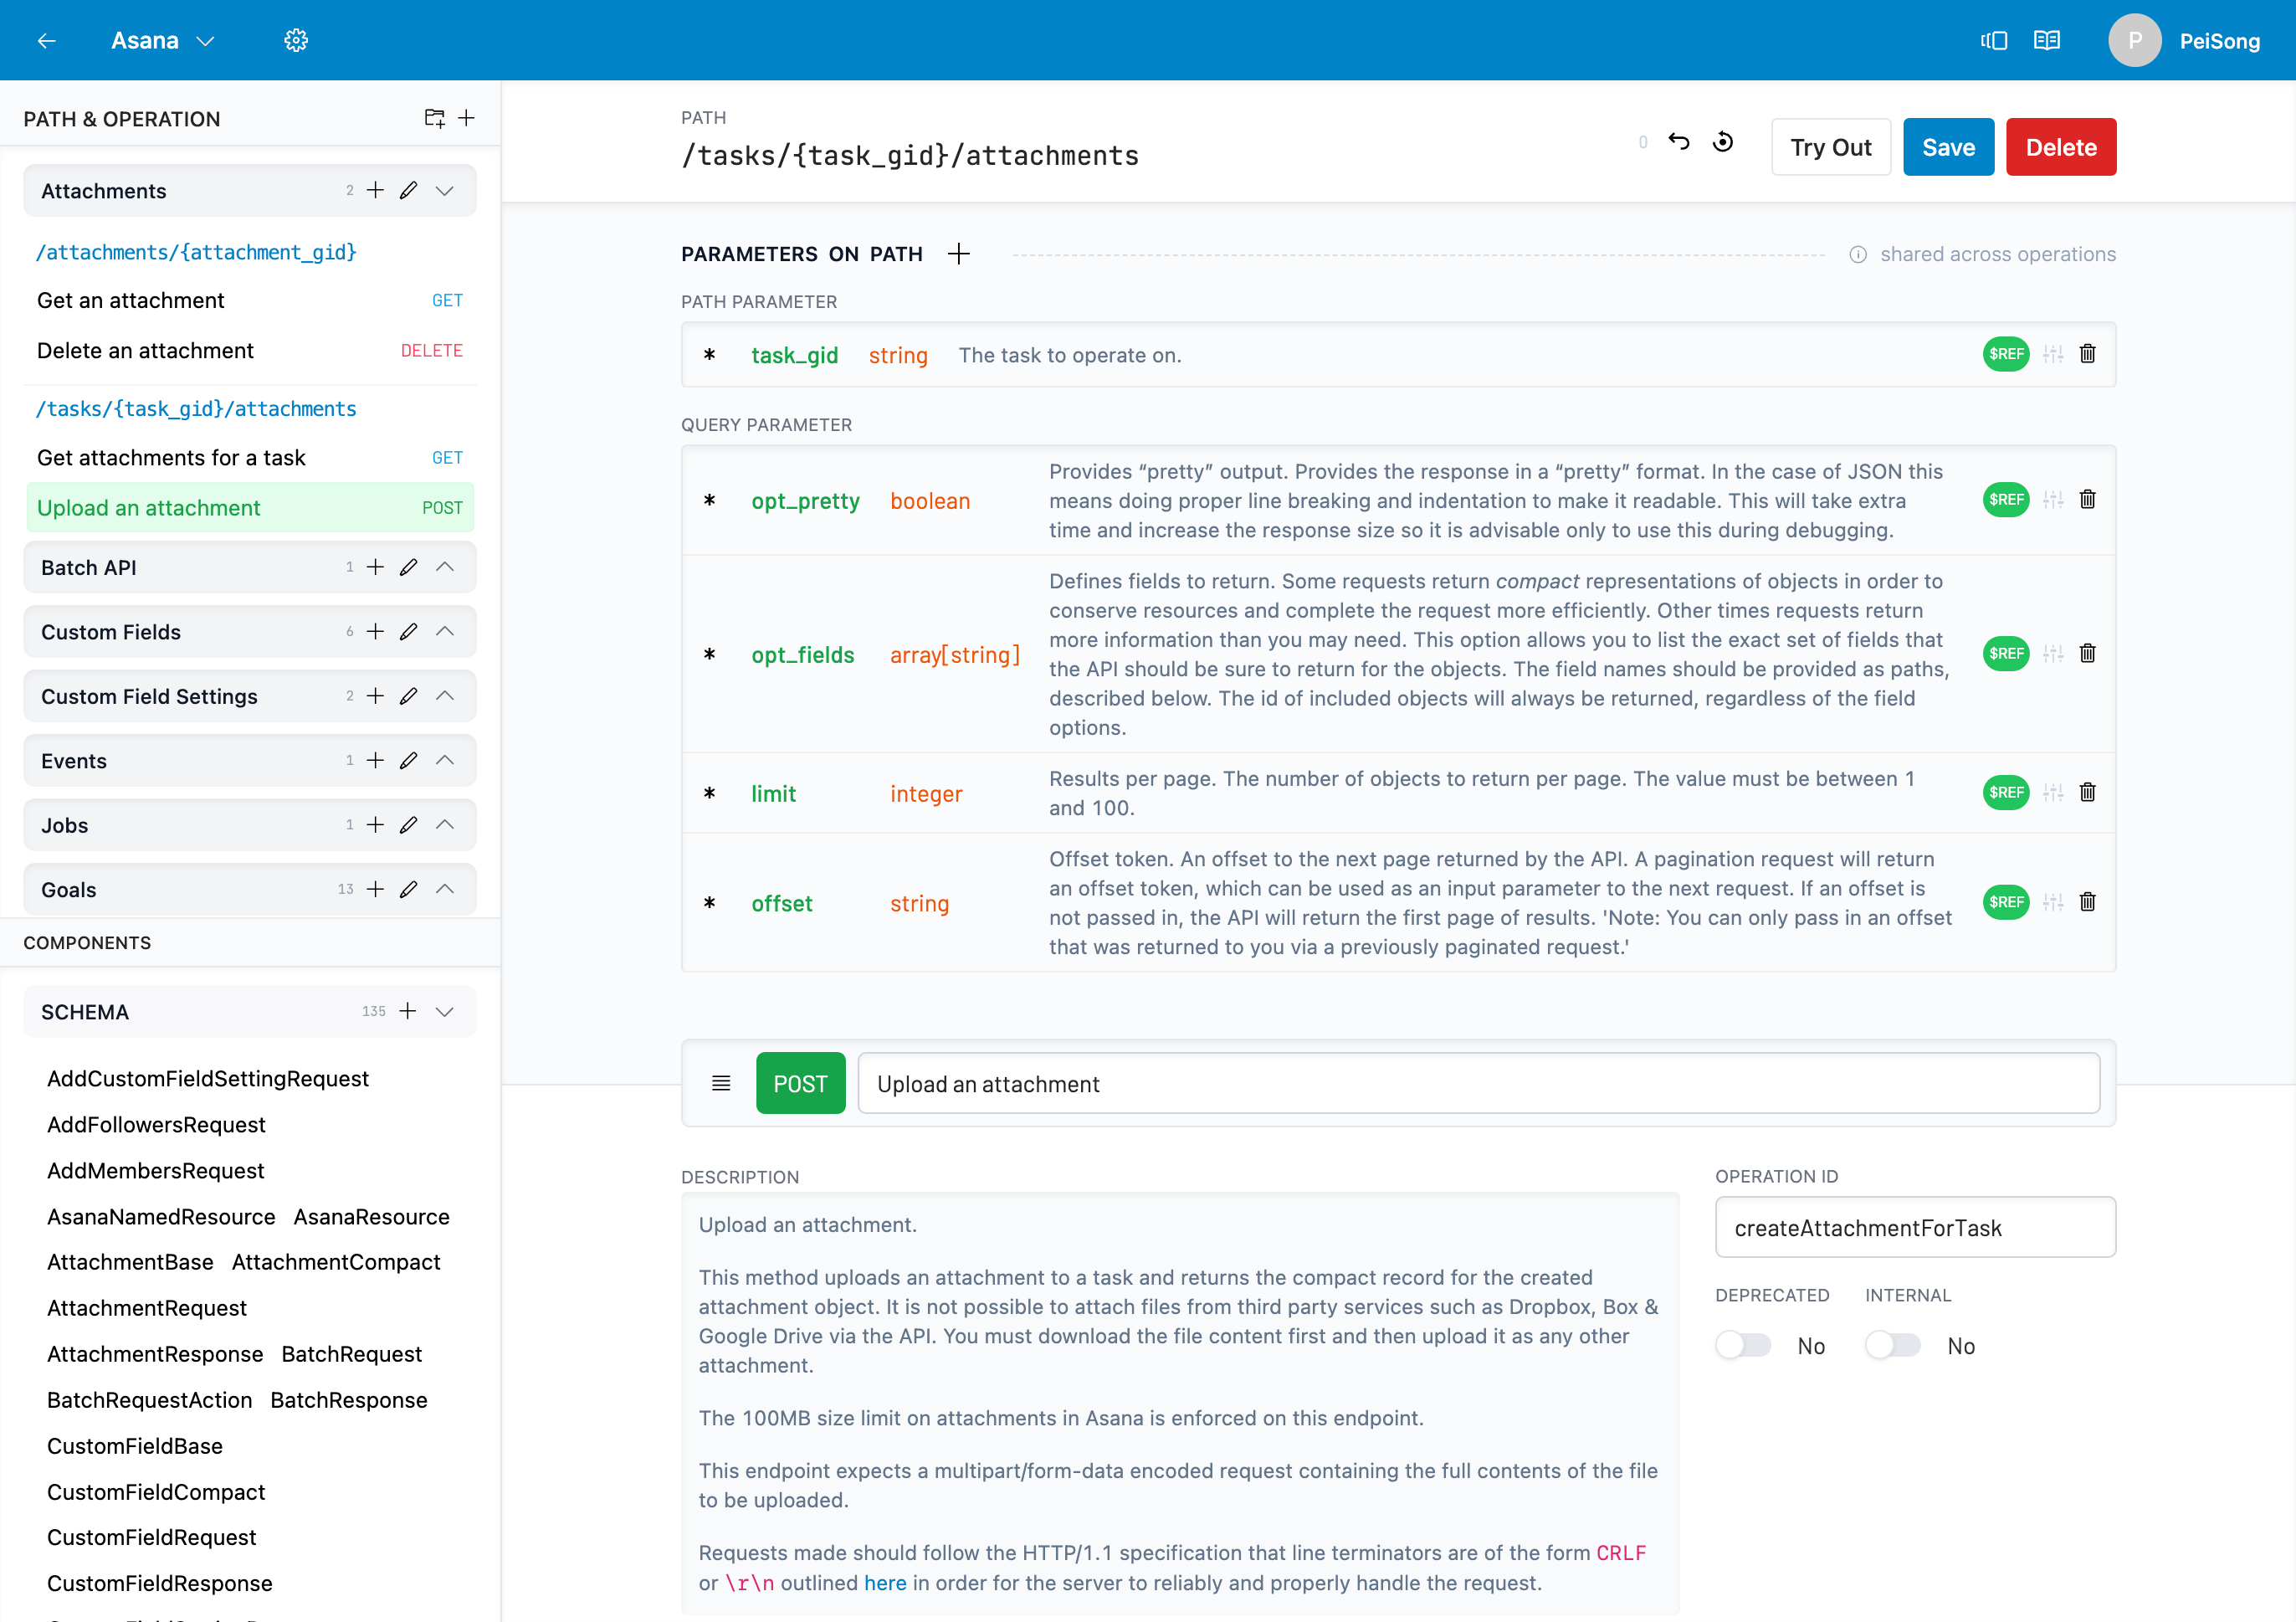Click the Operation ID input field
Image resolution: width=2296 pixels, height=1622 pixels.
1915,1227
